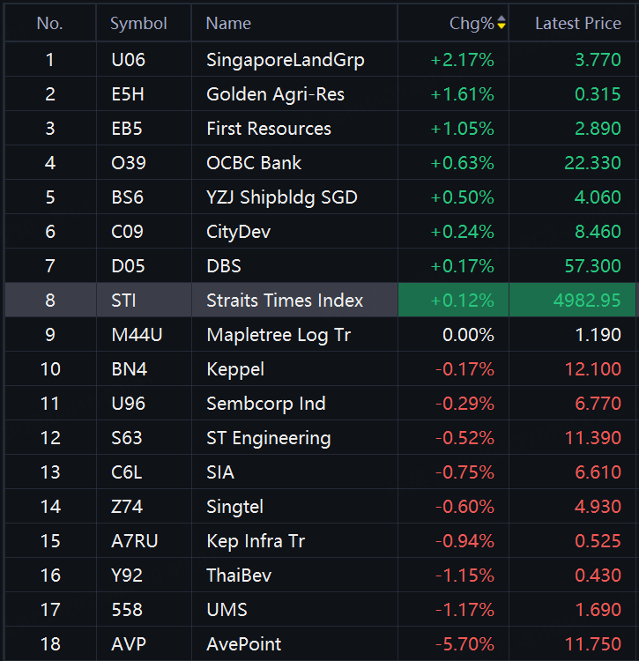
Task: Click symbol Z74
Action: pyautogui.click(x=127, y=507)
